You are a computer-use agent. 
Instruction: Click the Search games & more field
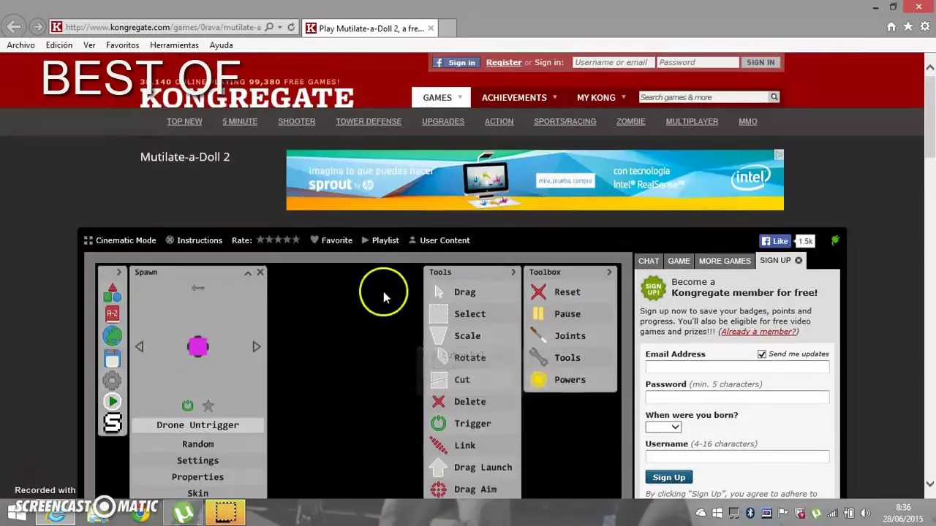(x=703, y=97)
